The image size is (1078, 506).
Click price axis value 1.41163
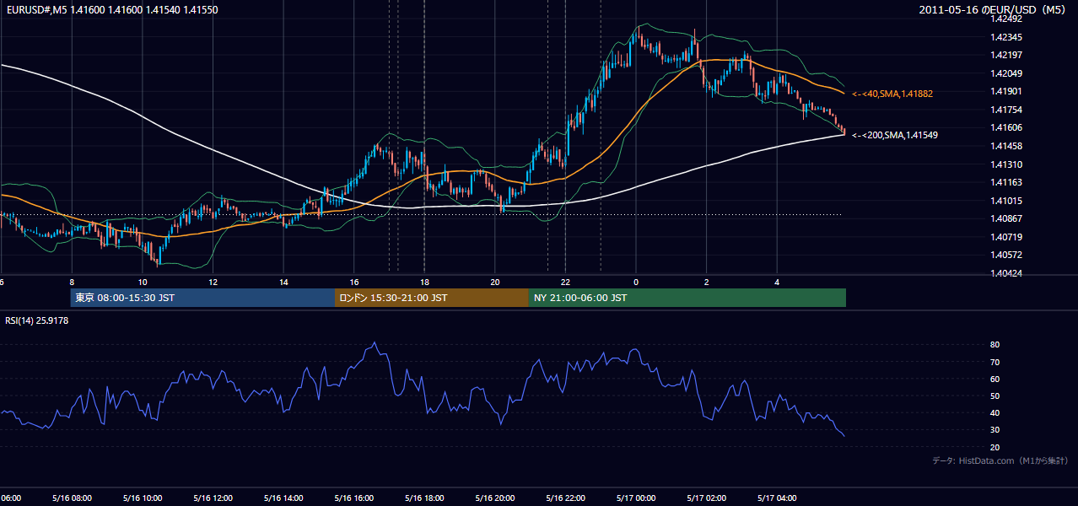1006,182
